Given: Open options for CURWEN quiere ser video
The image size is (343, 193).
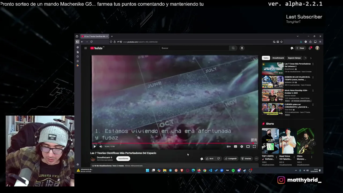Looking at the screenshot, I should tap(313, 105).
